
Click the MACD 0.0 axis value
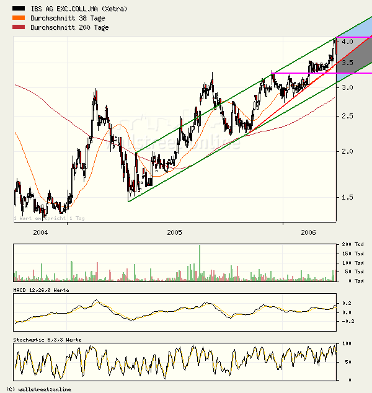(x=347, y=312)
